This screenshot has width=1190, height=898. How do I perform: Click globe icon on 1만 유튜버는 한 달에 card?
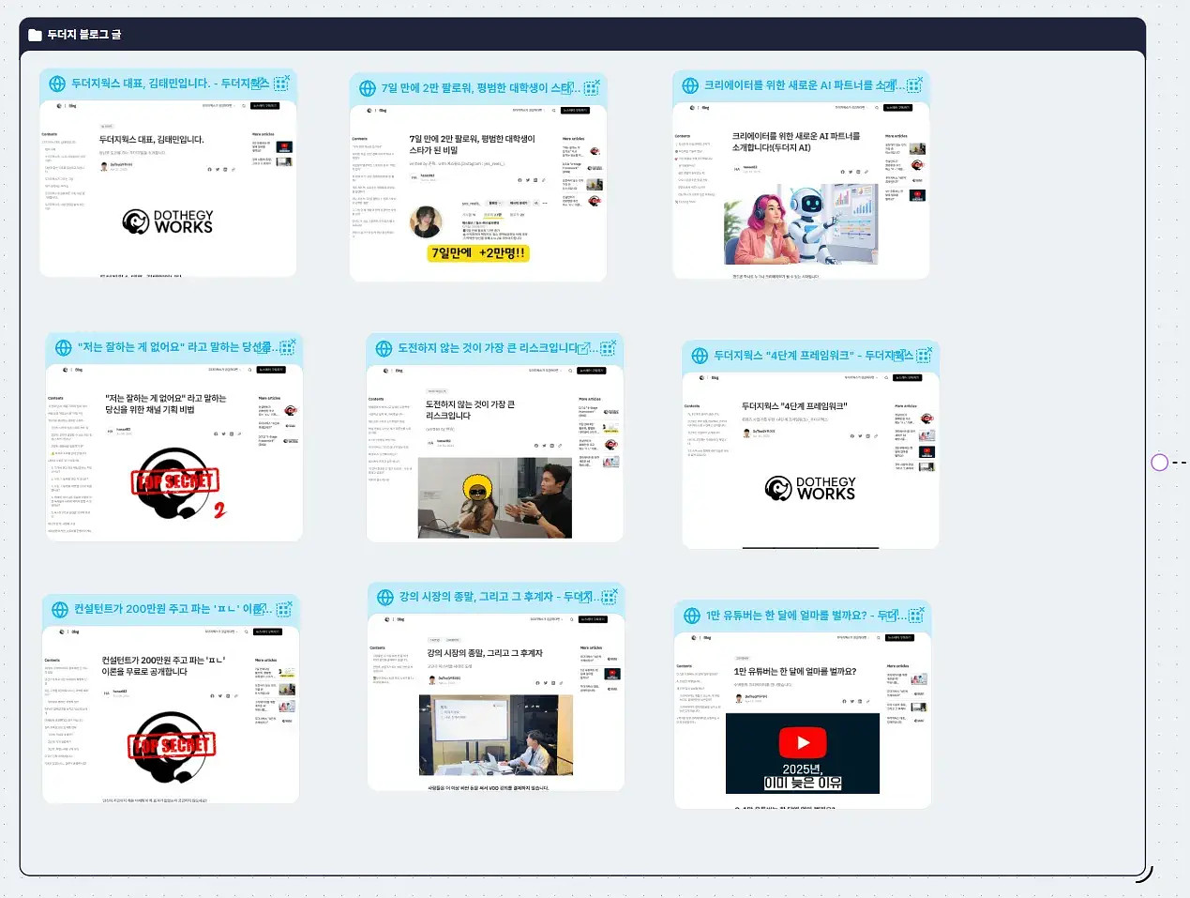[692, 616]
